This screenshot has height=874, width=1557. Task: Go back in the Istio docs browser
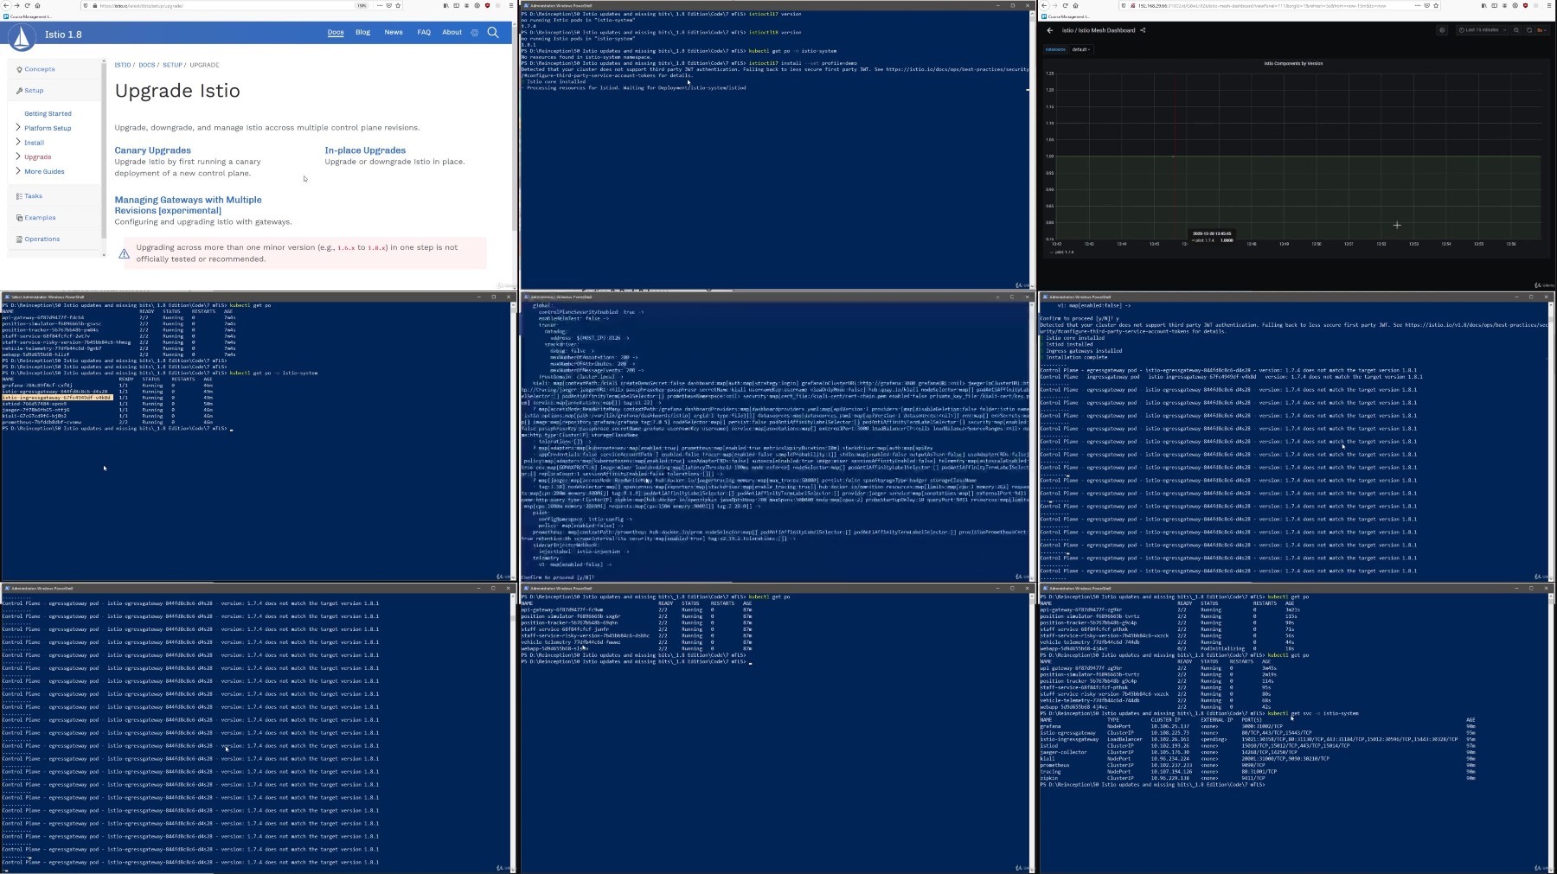click(x=8, y=5)
